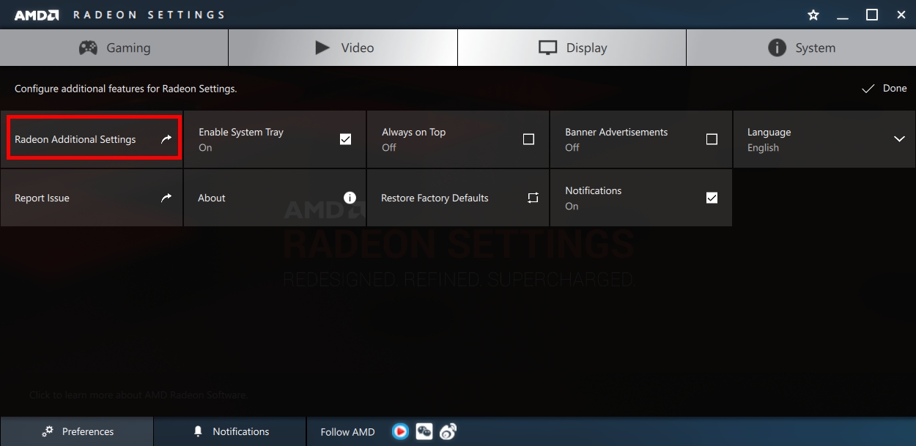The height and width of the screenshot is (446, 916).
Task: Expand the Language dropdown
Action: point(824,139)
